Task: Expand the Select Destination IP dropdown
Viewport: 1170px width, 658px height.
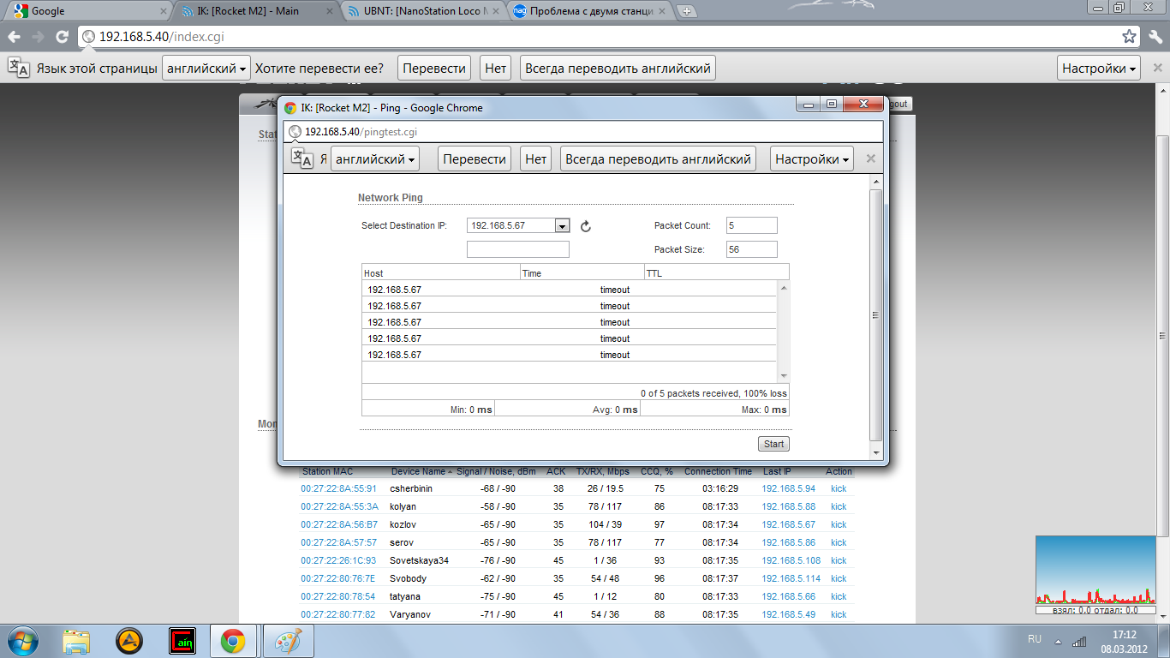Action: point(562,225)
